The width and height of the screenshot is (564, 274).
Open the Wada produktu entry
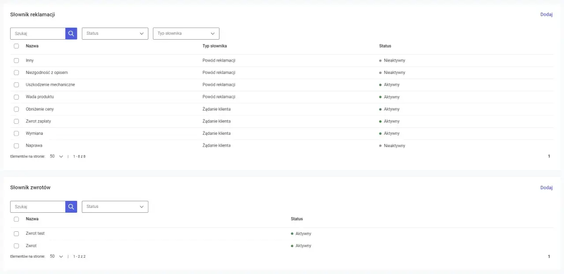click(x=40, y=97)
